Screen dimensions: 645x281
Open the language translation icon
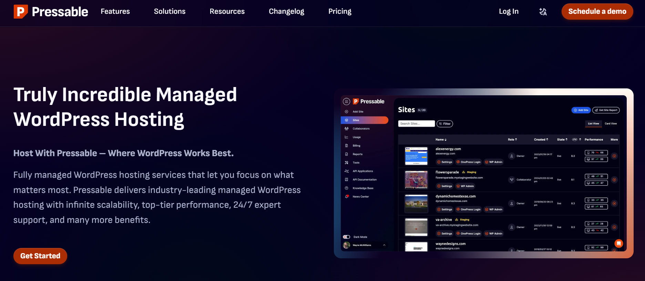click(543, 12)
